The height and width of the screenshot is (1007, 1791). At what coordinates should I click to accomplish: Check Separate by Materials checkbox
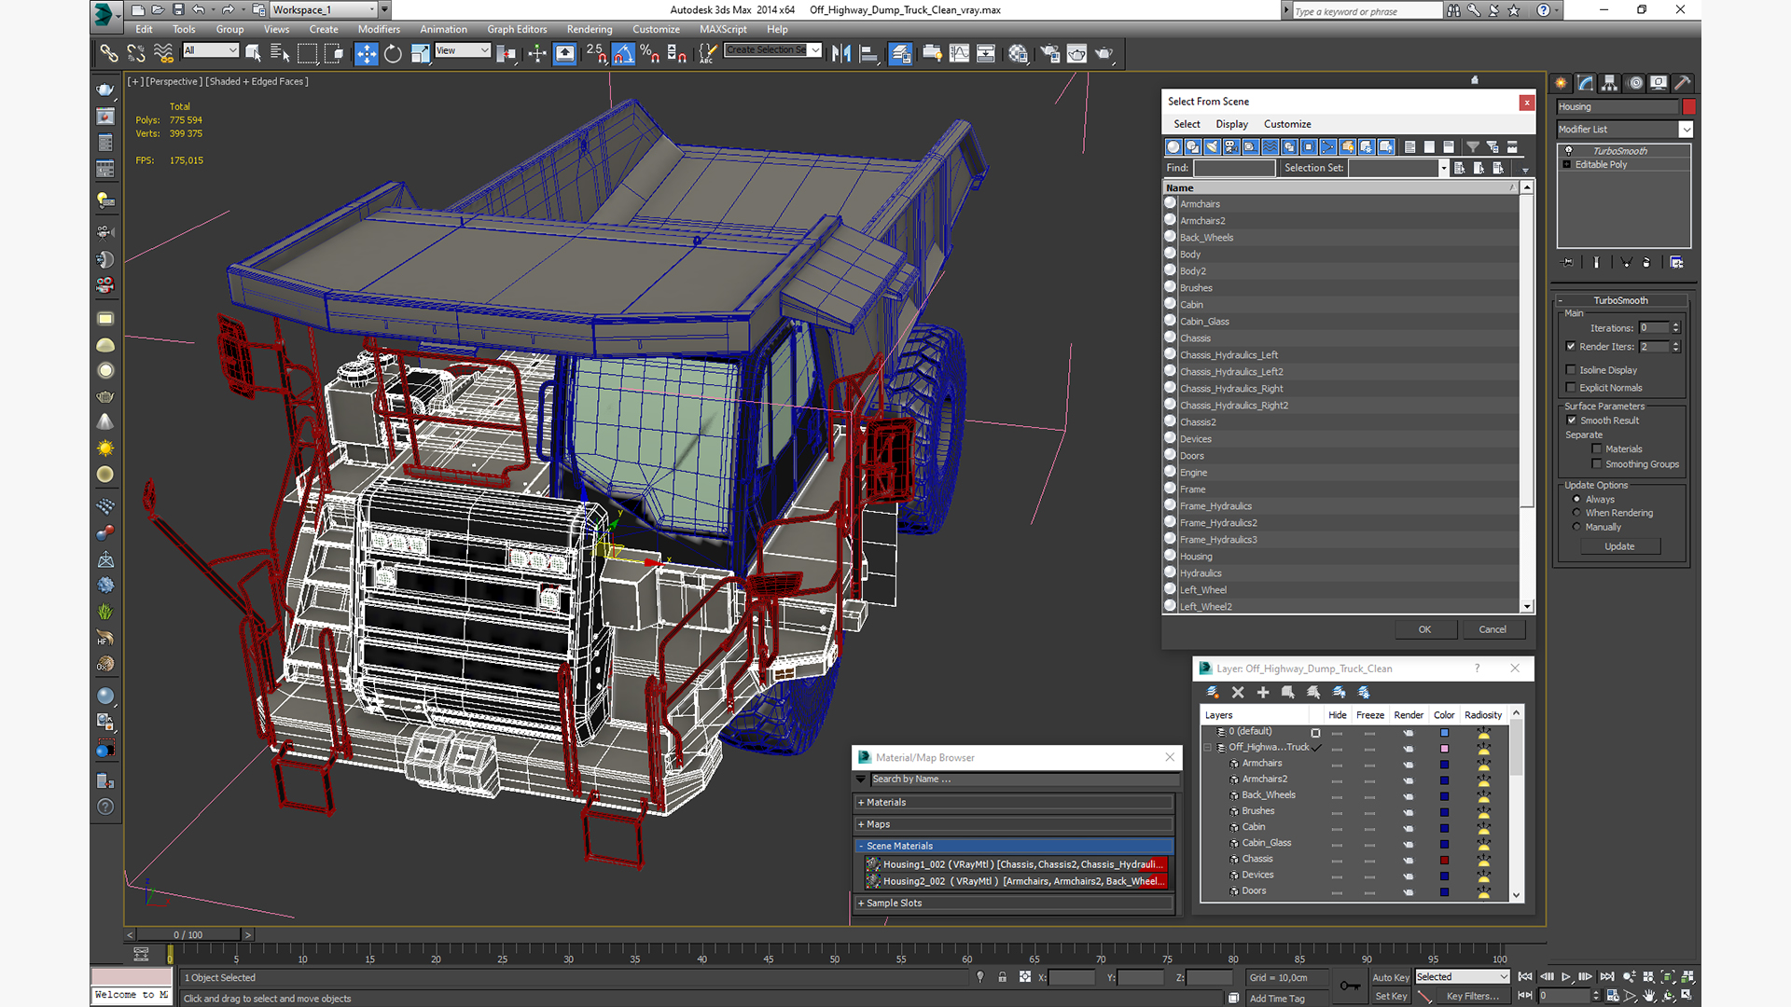(1597, 449)
